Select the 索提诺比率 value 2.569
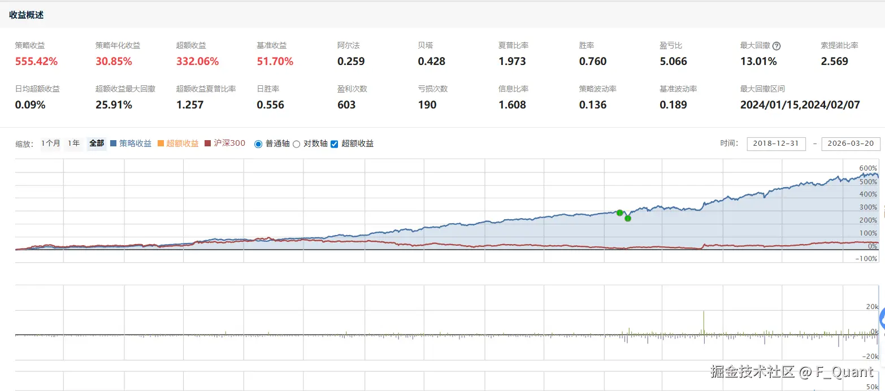Viewport: 885px width, 391px height. [x=835, y=62]
